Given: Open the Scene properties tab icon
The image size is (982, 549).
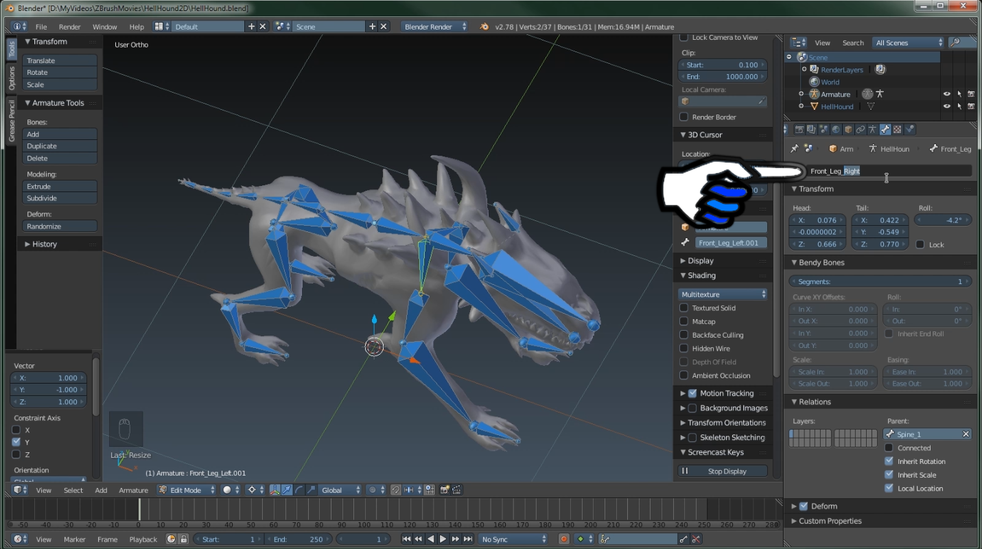Looking at the screenshot, I should [x=823, y=130].
